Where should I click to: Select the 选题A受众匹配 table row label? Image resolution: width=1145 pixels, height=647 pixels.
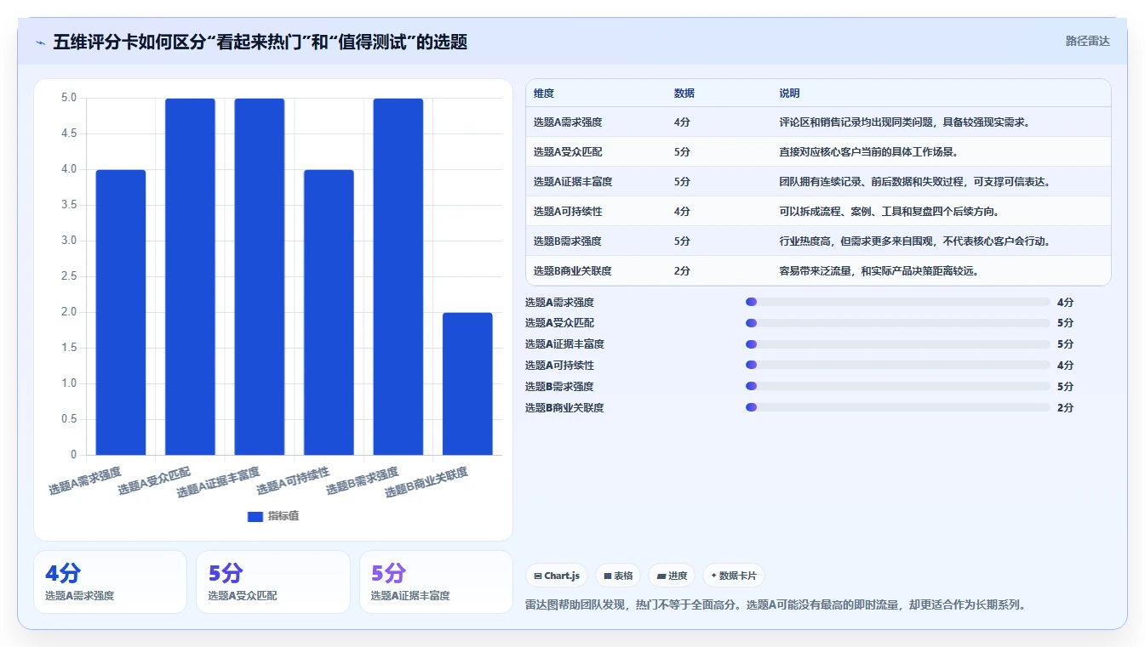click(x=568, y=152)
